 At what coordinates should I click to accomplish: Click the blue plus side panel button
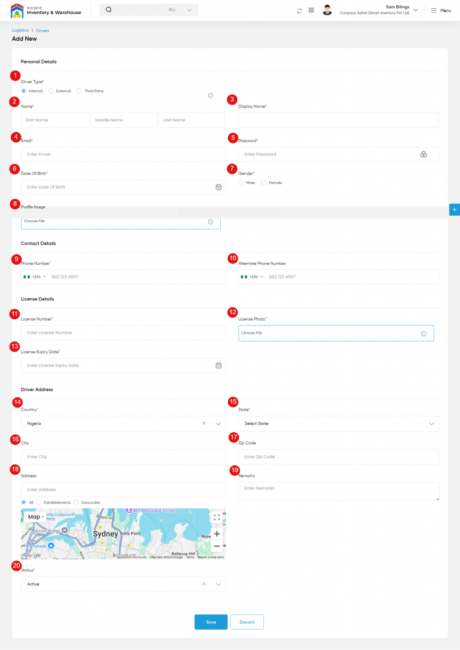pos(455,209)
